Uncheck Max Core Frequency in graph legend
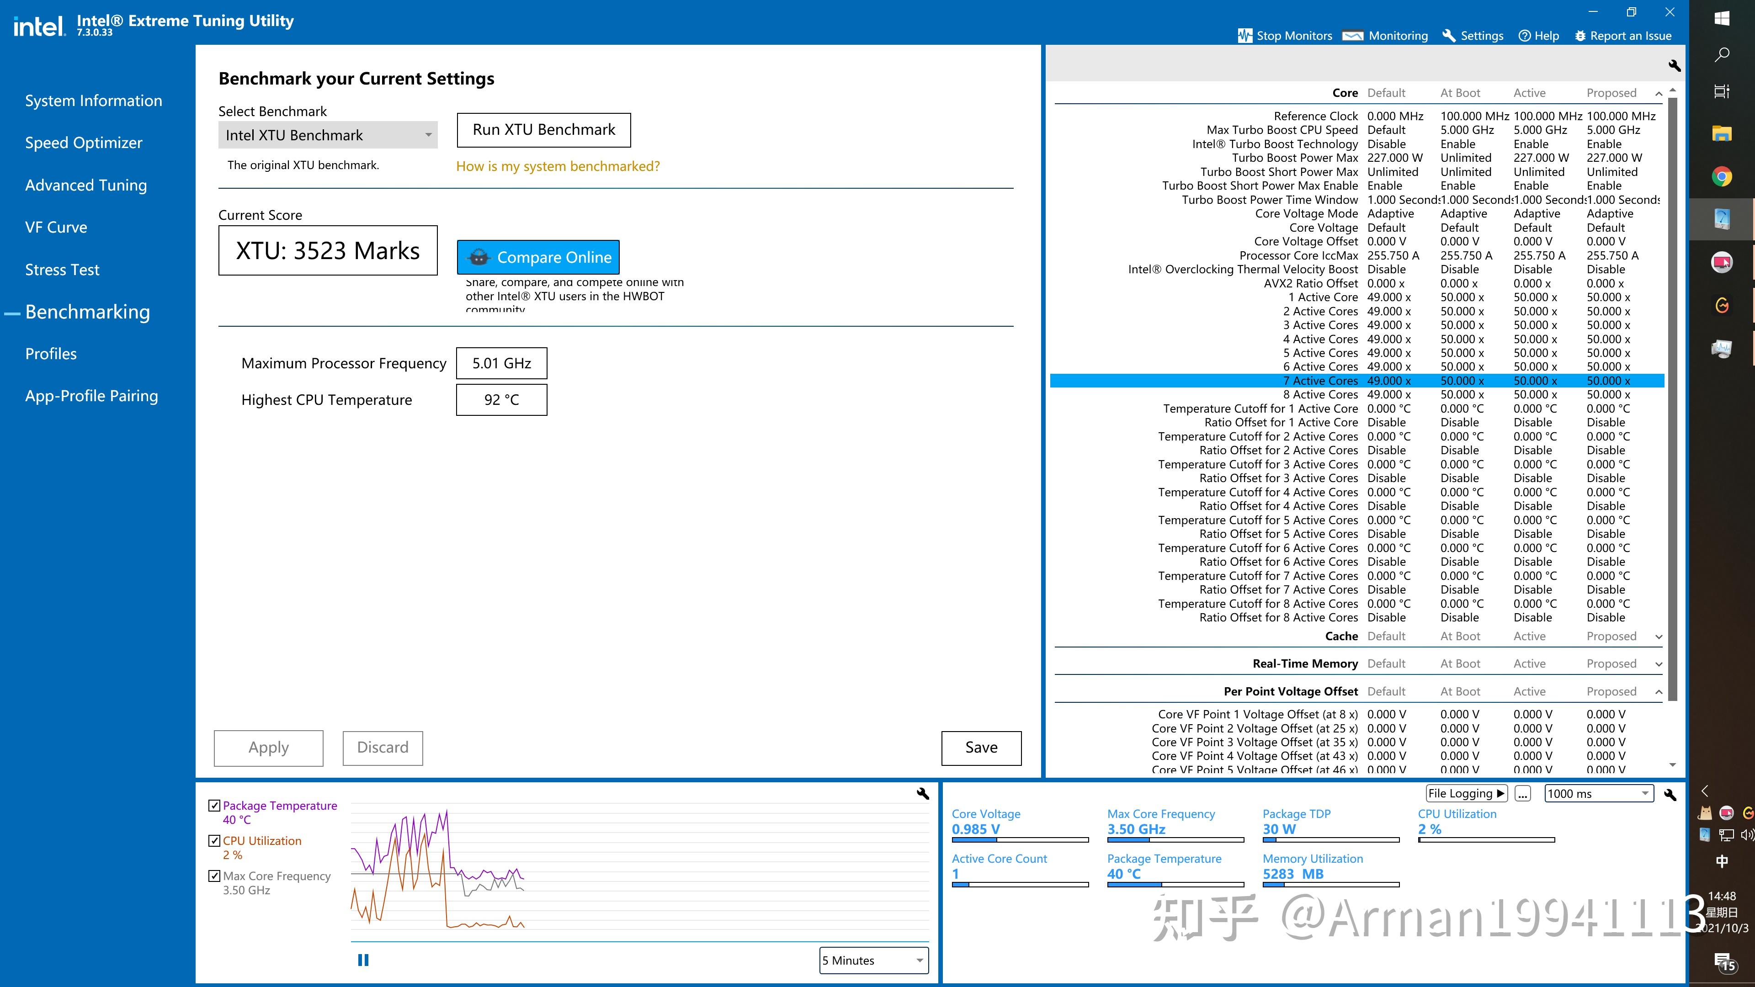 (x=215, y=876)
